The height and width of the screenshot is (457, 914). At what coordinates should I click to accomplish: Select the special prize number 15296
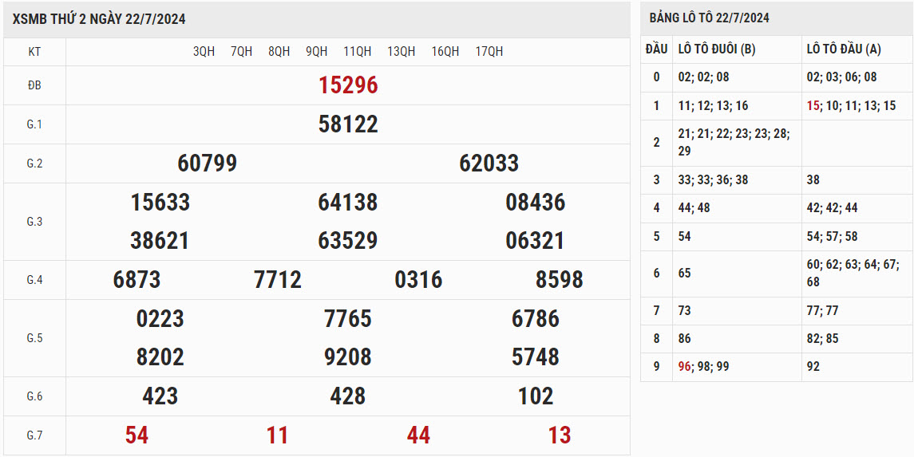[x=348, y=85]
